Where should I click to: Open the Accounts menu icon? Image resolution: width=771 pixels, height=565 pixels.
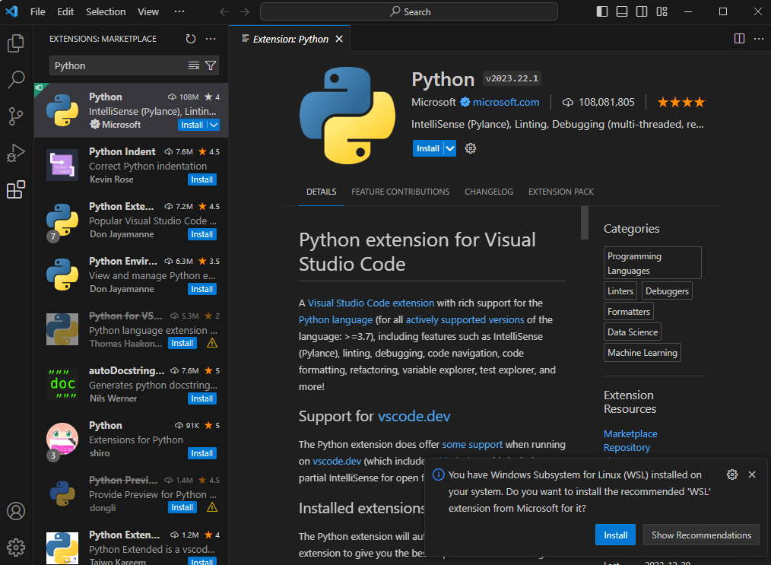coord(16,511)
